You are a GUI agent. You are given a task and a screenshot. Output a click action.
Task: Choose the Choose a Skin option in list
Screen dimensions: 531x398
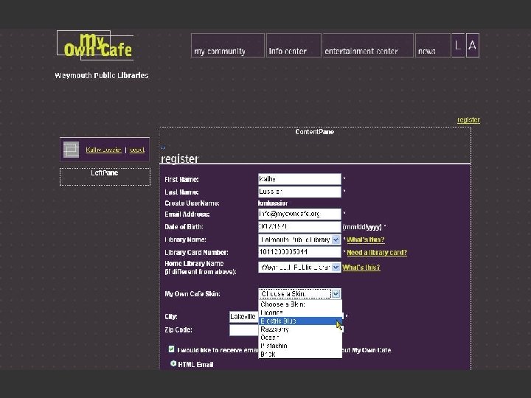(300, 304)
